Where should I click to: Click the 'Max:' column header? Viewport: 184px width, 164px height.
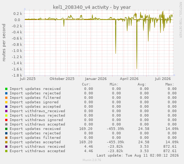pyautogui.click(x=170, y=84)
